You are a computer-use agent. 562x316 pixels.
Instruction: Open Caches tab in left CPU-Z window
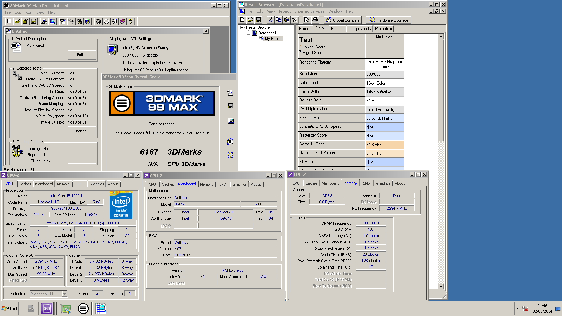pos(25,184)
